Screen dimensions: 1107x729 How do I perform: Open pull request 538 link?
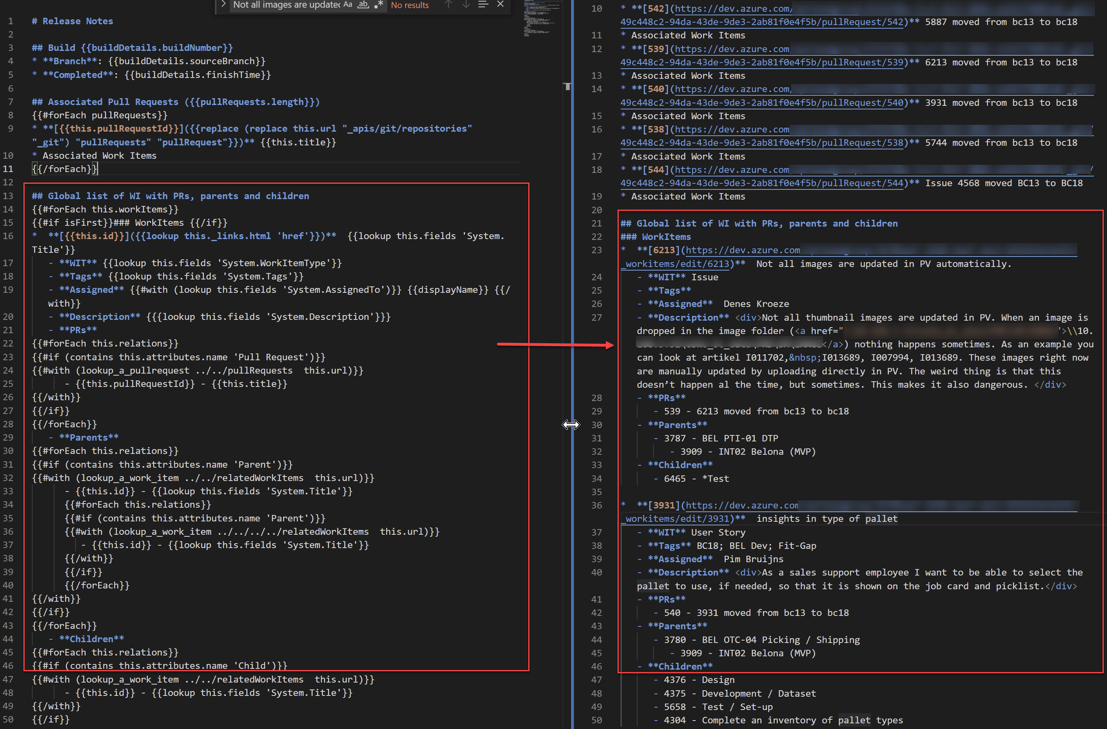pyautogui.click(x=762, y=143)
